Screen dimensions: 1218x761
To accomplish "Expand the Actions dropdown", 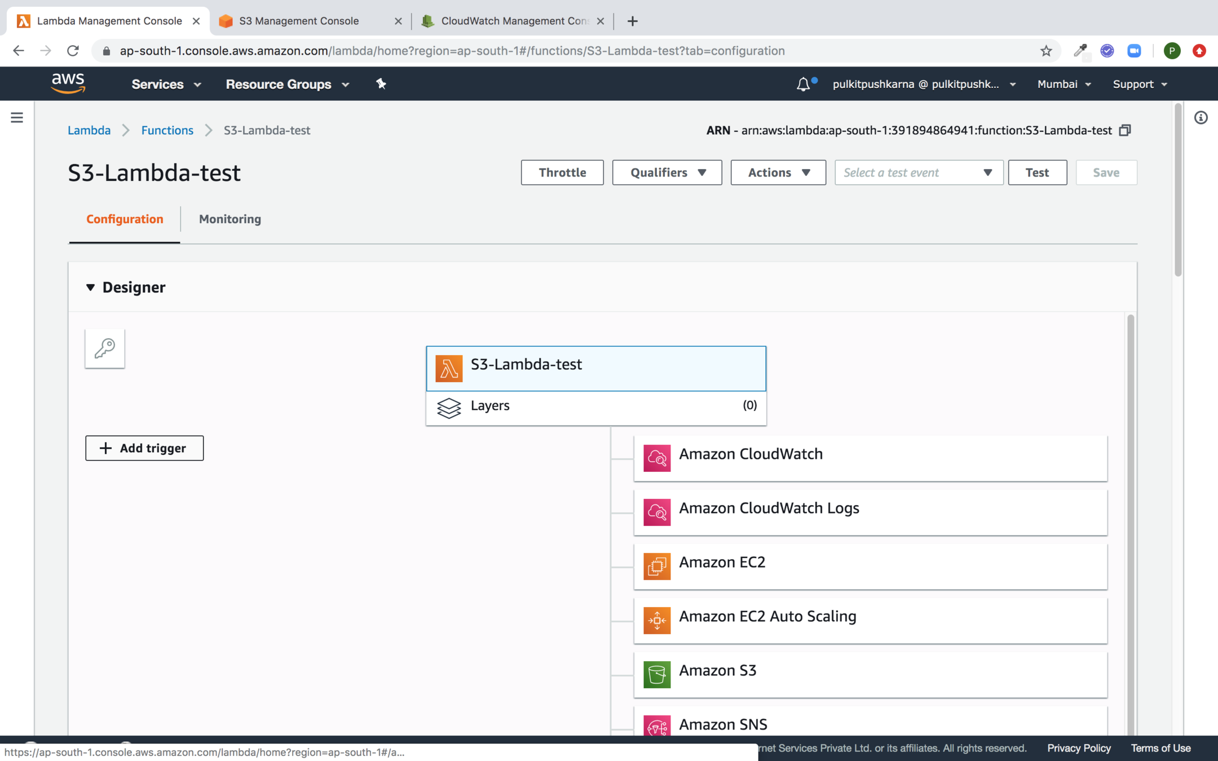I will tap(778, 172).
